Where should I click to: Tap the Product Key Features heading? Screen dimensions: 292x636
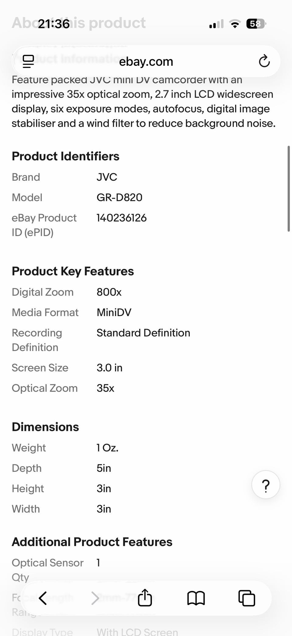[73, 271]
